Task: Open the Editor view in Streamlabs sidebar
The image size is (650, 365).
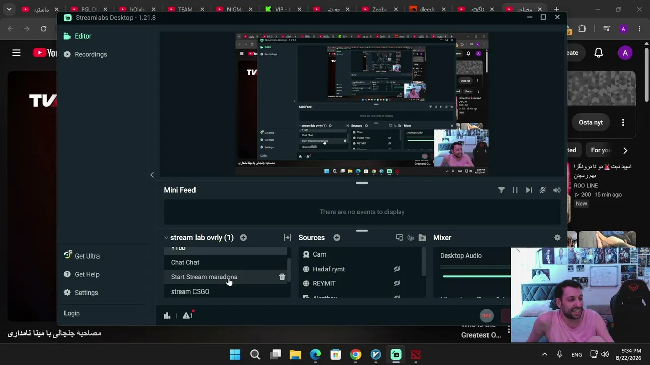Action: 78,36
